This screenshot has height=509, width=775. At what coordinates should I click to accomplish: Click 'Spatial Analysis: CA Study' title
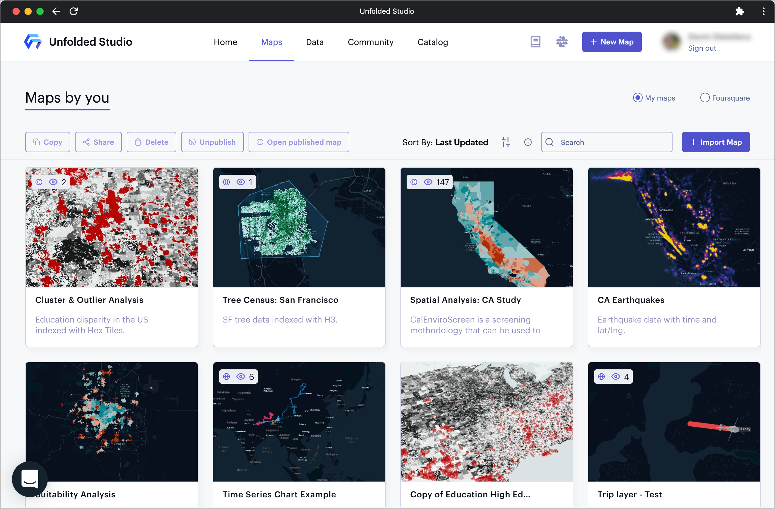[x=465, y=300]
